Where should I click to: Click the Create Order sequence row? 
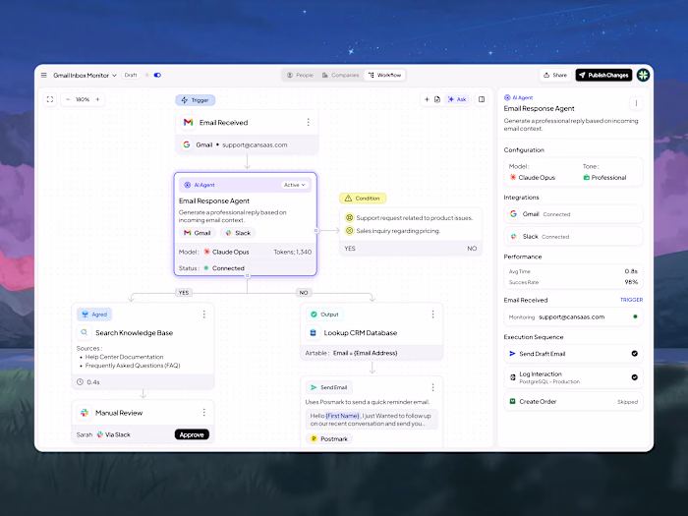click(x=573, y=401)
